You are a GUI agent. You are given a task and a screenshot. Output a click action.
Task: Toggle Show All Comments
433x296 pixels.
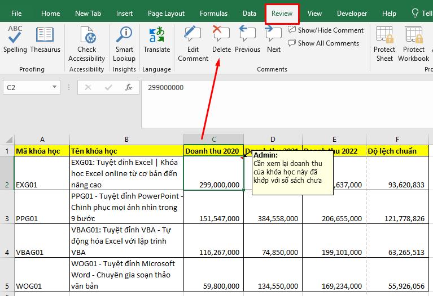(323, 43)
